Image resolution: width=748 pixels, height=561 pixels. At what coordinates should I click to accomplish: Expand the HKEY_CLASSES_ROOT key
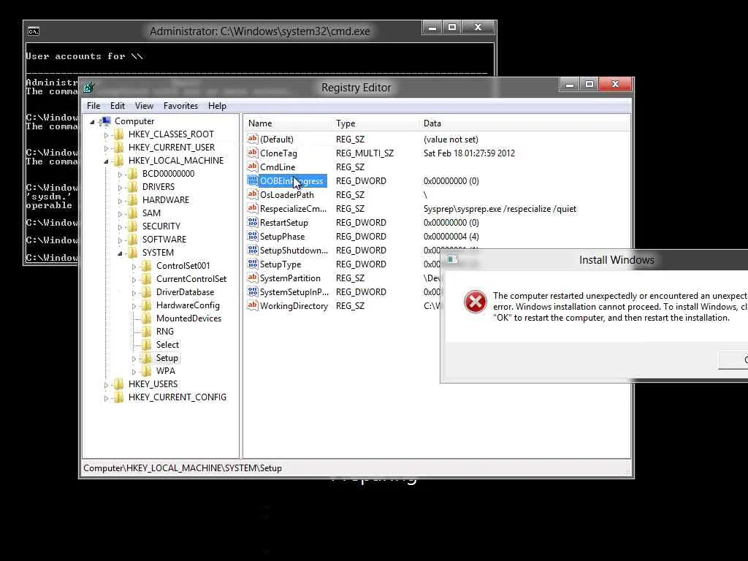point(106,135)
